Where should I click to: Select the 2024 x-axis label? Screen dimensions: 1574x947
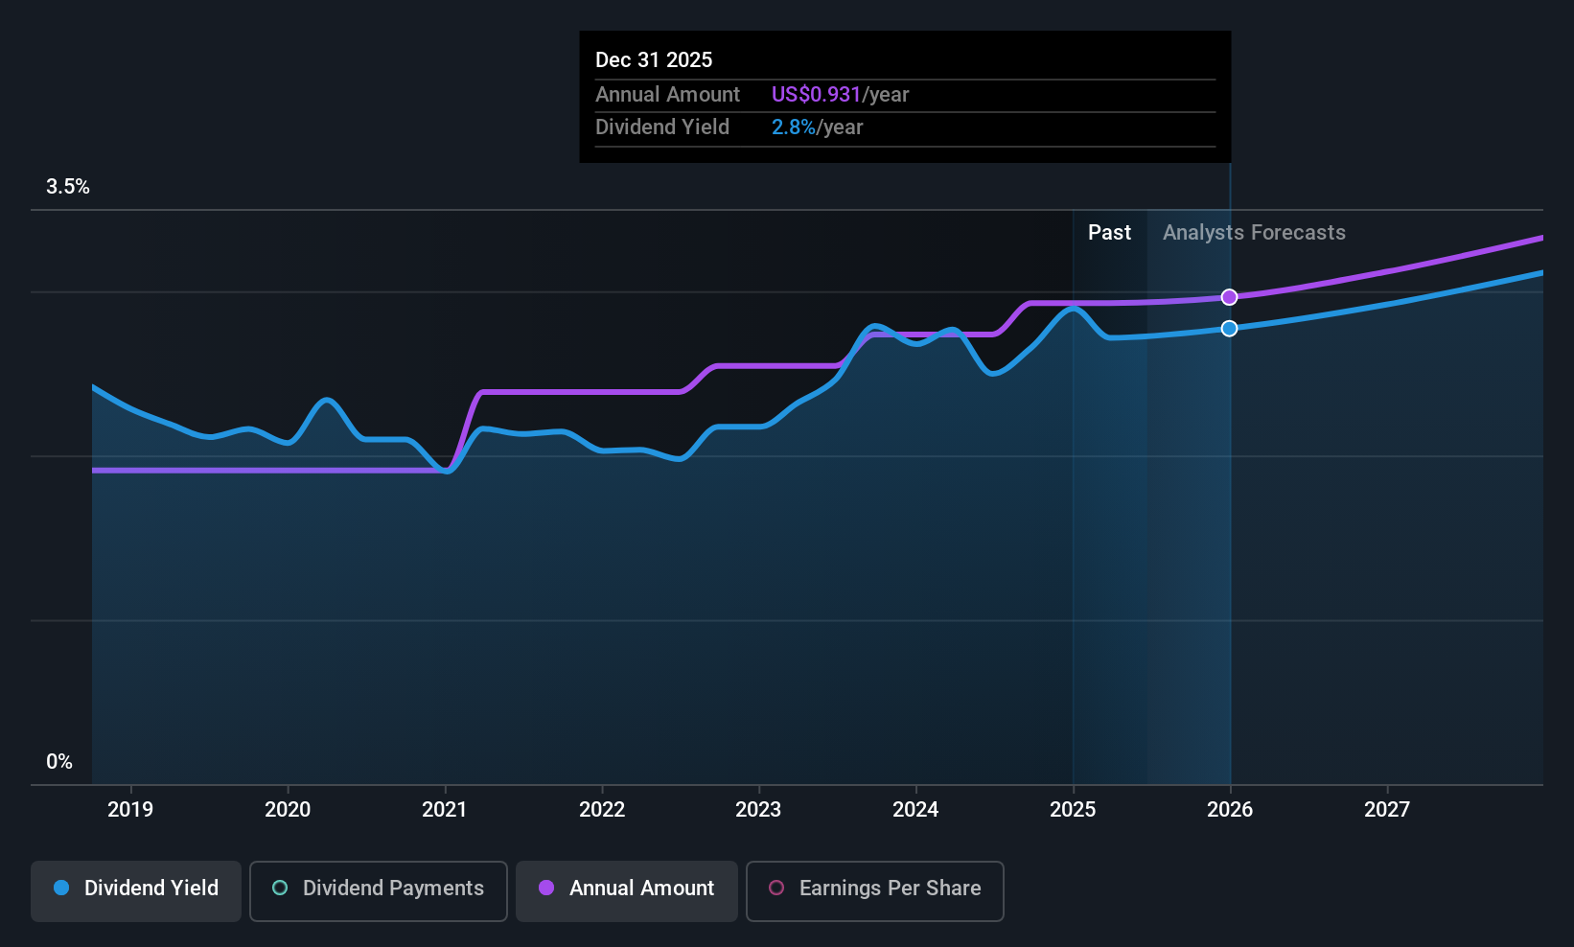coord(915,809)
